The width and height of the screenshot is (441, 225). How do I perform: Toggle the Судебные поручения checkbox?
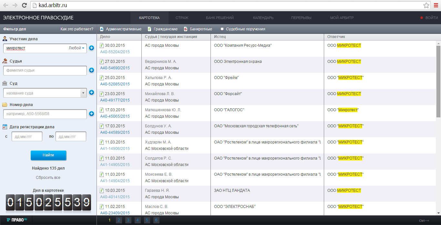[x=222, y=29]
